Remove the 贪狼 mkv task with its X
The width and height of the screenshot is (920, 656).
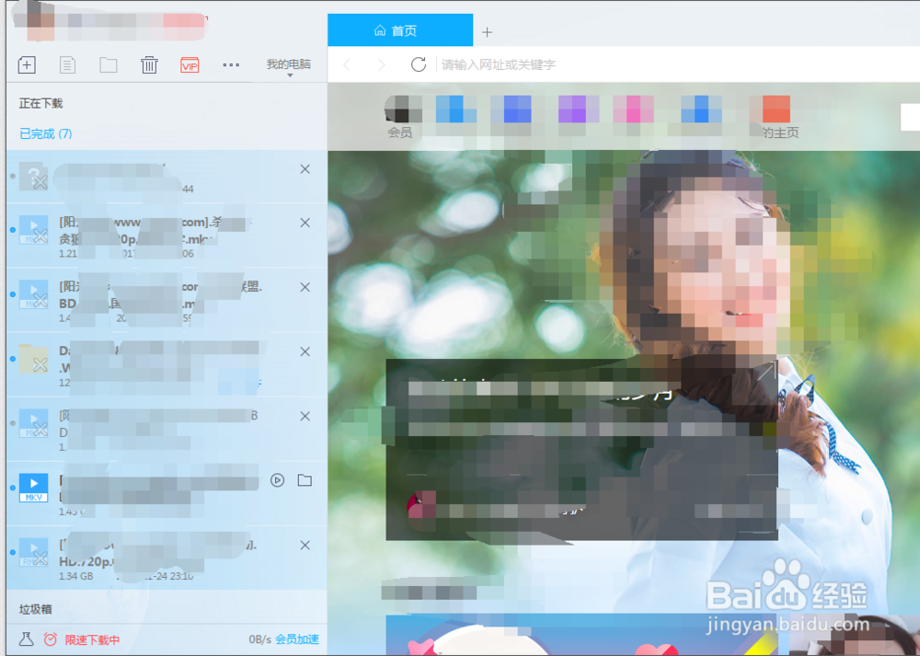click(x=305, y=223)
